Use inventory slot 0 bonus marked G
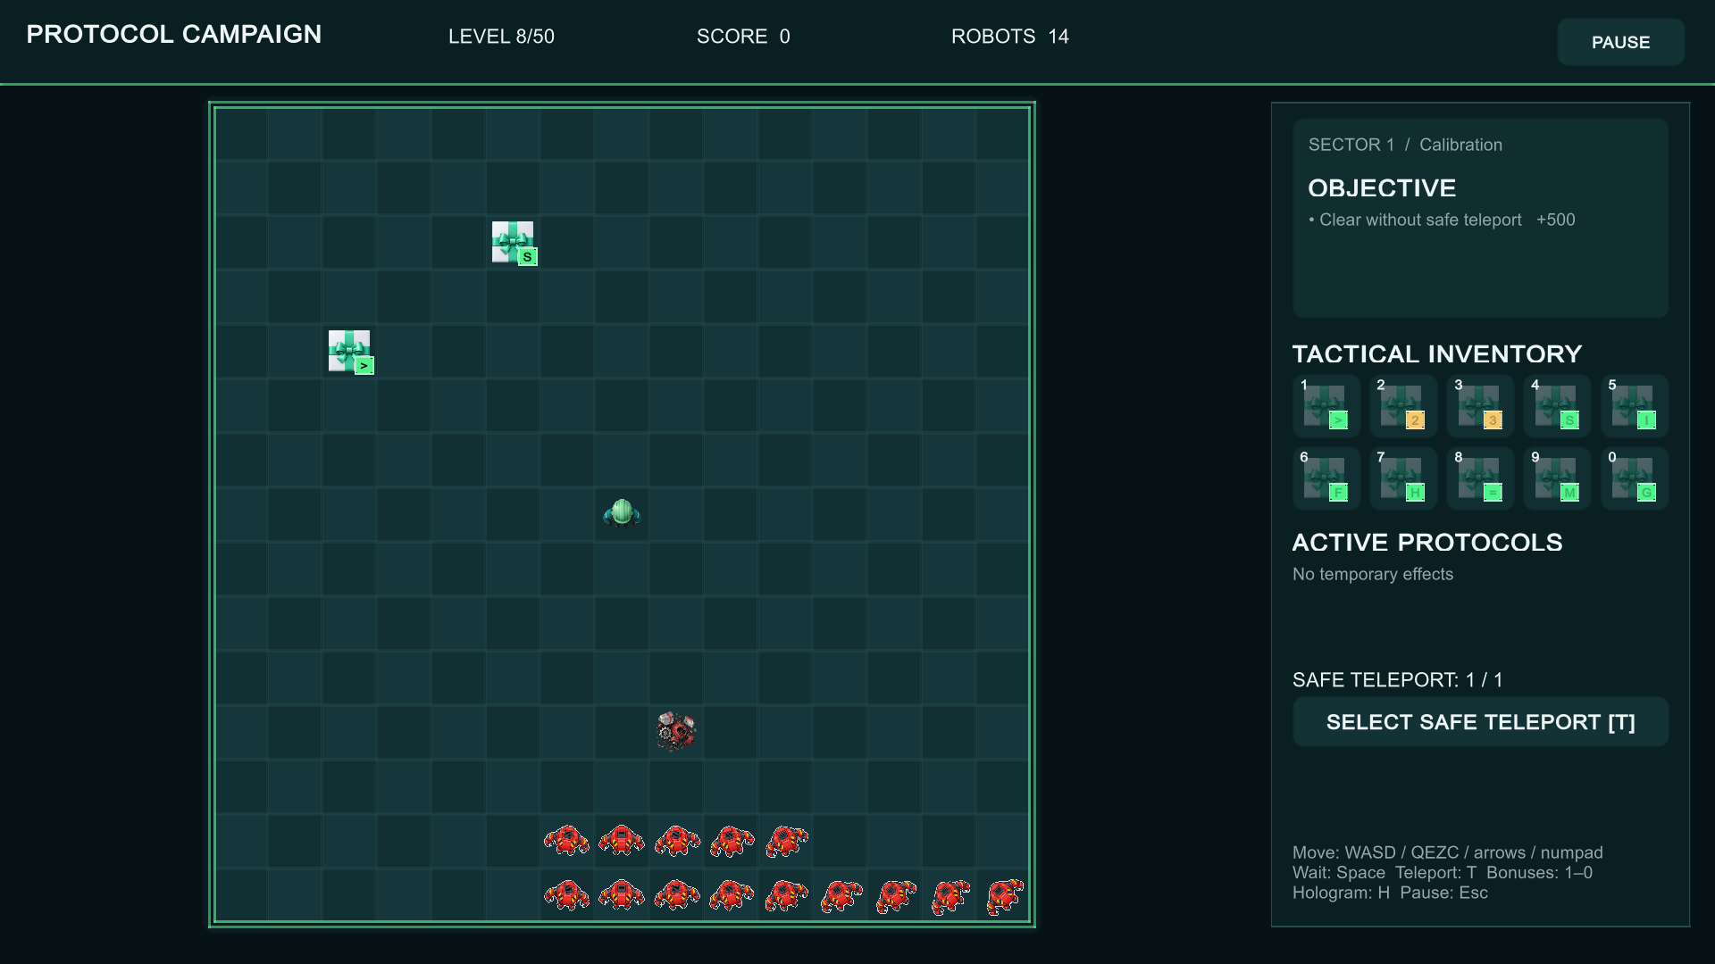Image resolution: width=1715 pixels, height=964 pixels. 1635,478
